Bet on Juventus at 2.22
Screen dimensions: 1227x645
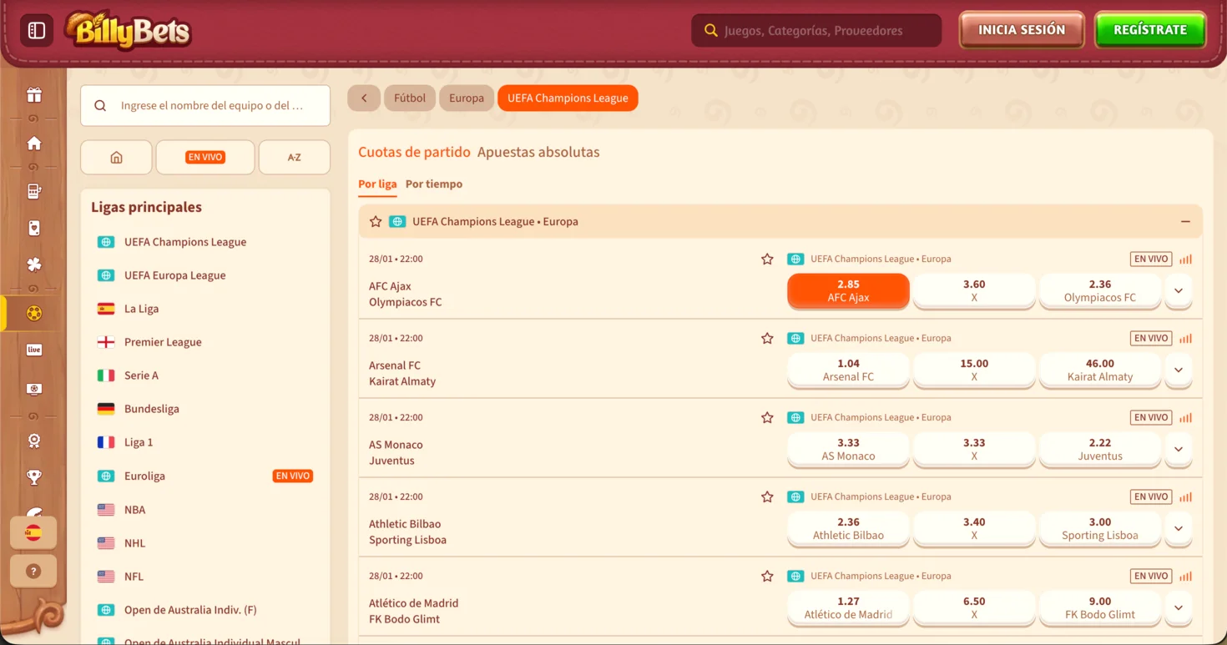[1100, 450]
